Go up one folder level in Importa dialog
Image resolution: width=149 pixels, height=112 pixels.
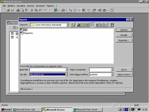point(73,25)
